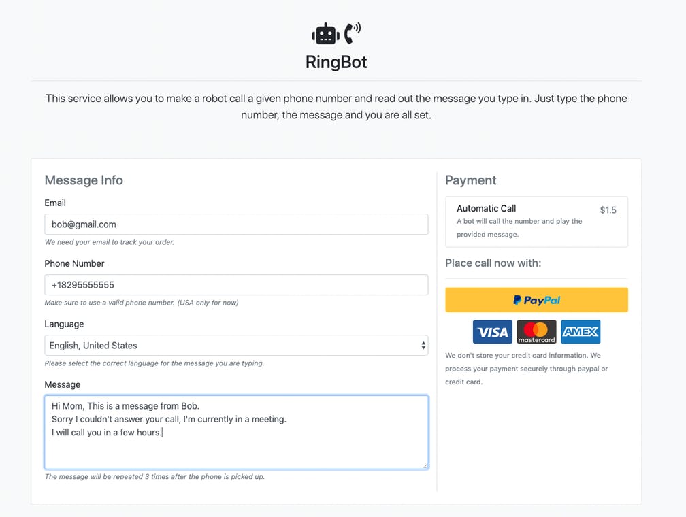
Task: Click into the Phone Number input
Action: click(236, 285)
